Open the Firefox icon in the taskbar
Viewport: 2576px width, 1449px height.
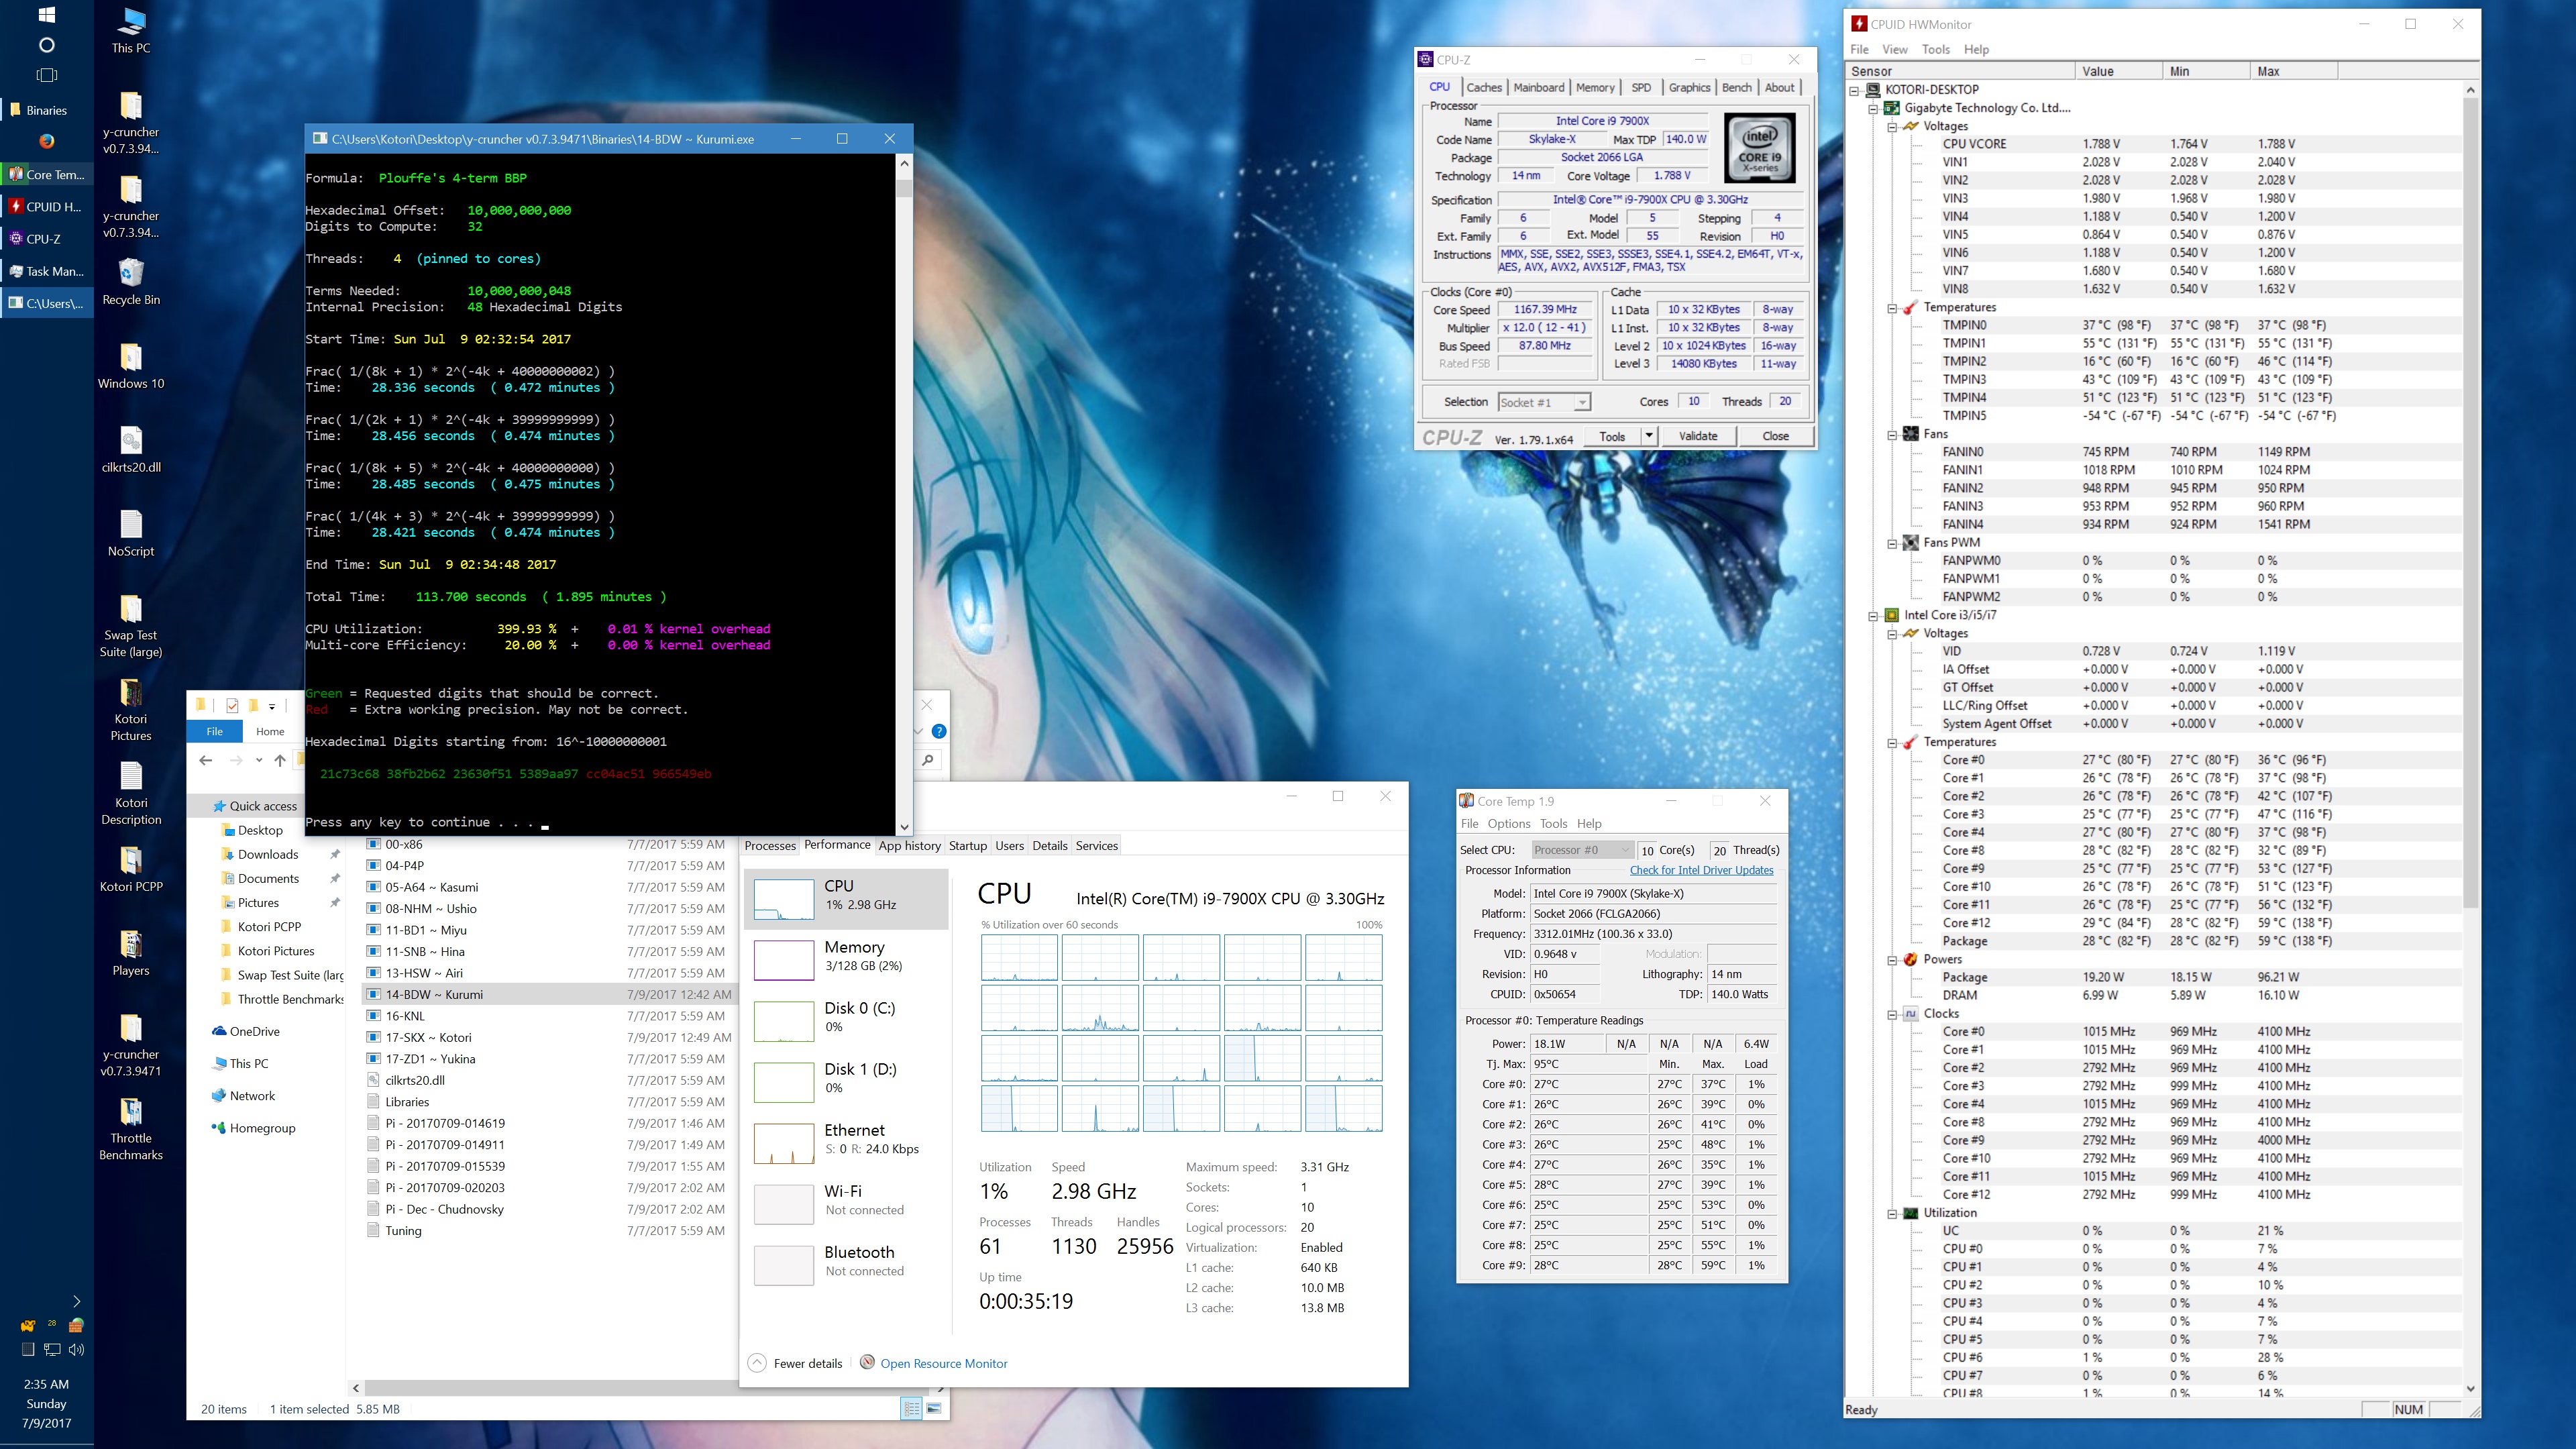pyautogui.click(x=46, y=141)
